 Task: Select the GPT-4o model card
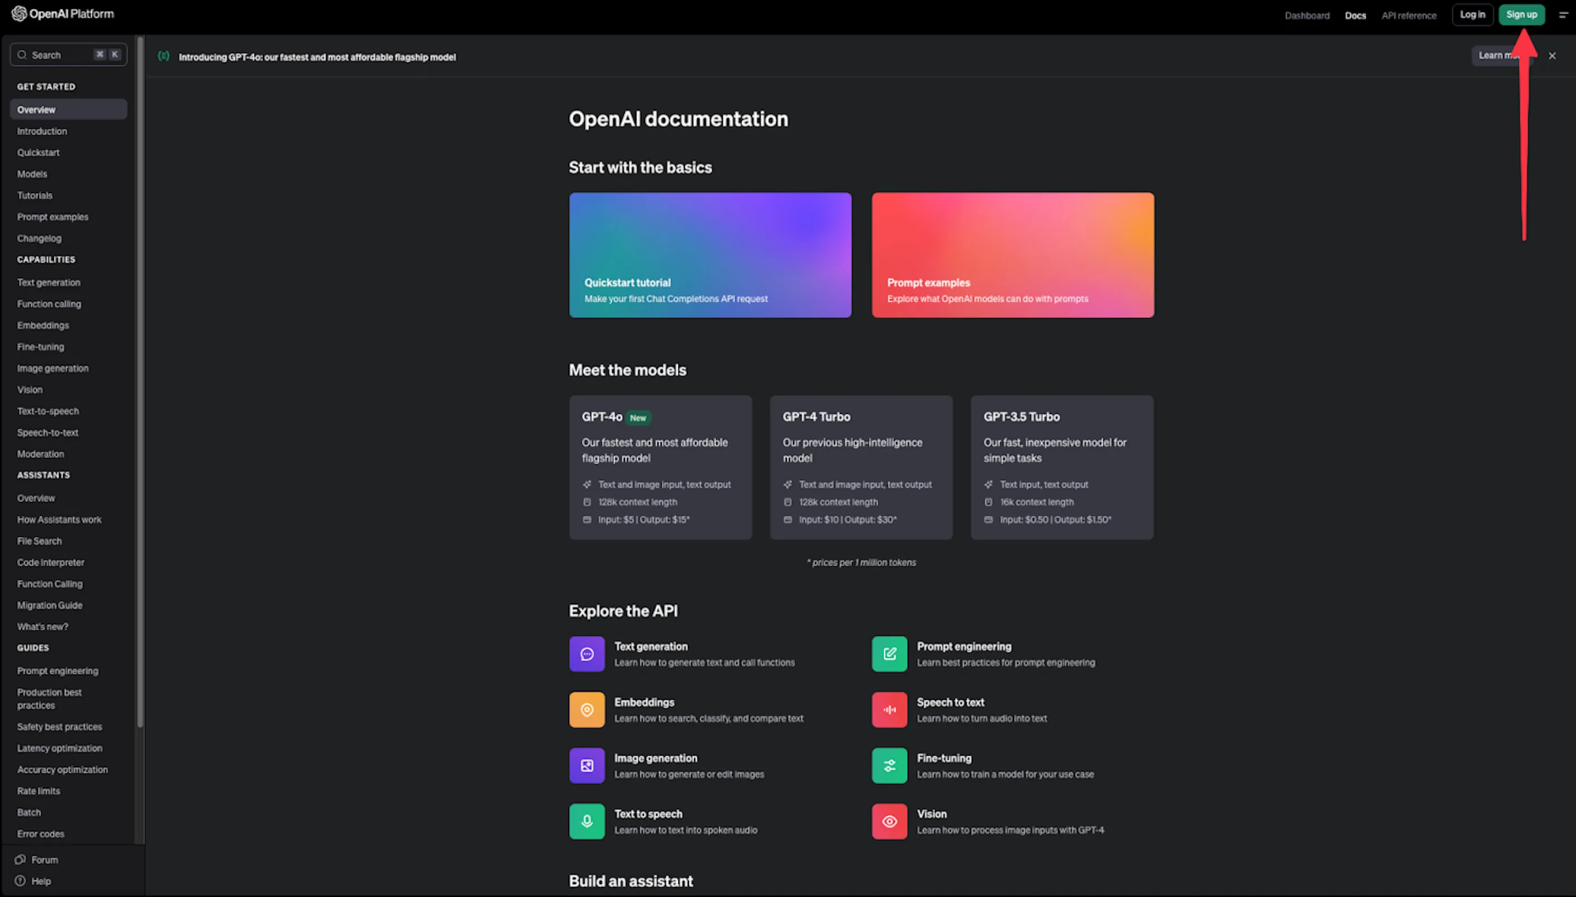[661, 467]
